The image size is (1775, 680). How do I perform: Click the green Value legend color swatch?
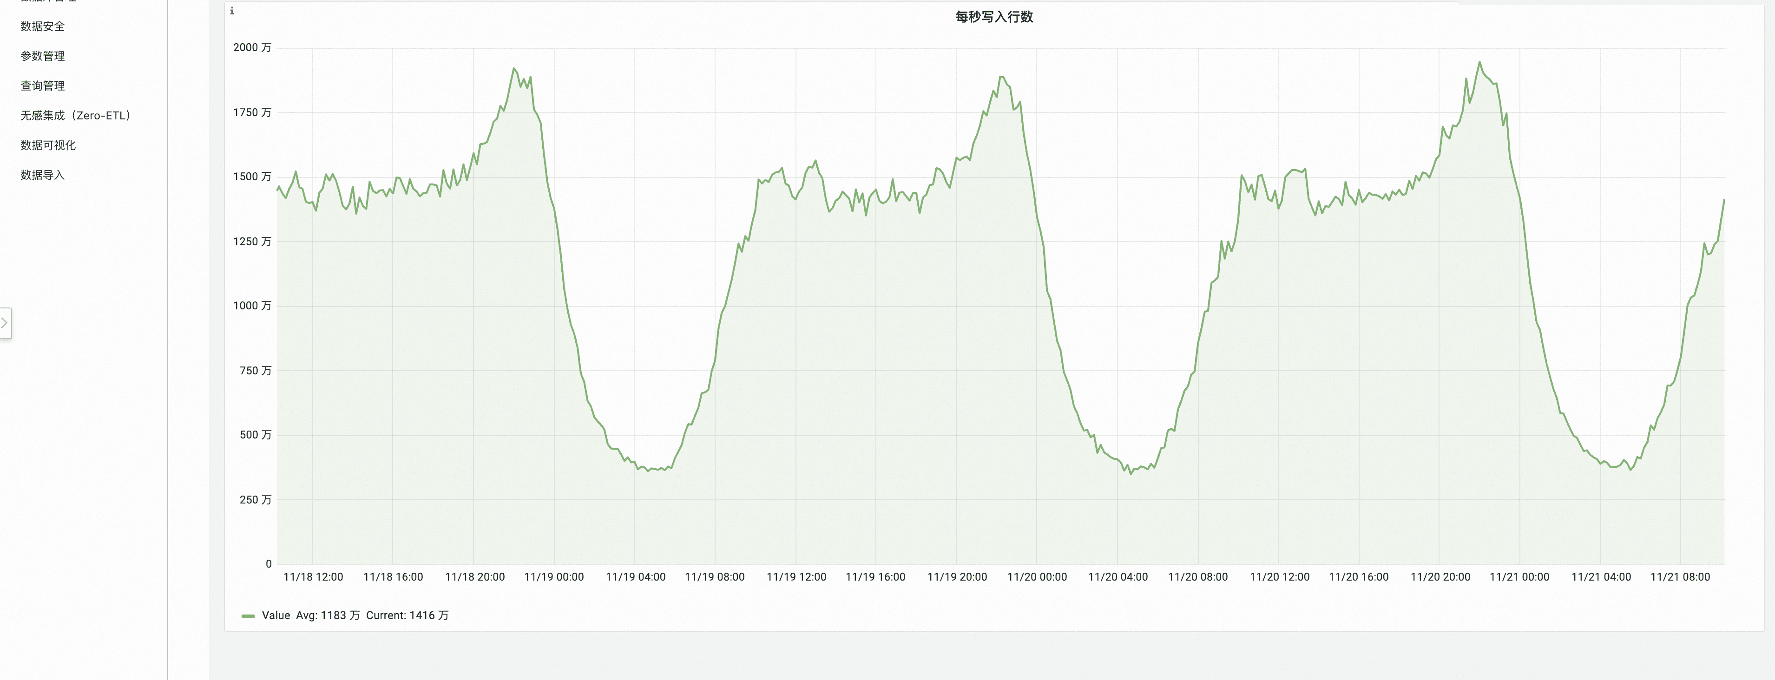(248, 616)
